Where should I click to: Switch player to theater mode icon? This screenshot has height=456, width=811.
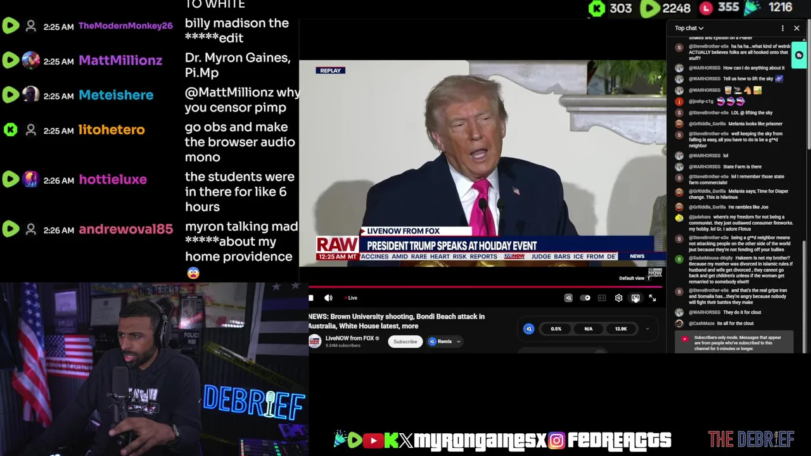tap(635, 298)
